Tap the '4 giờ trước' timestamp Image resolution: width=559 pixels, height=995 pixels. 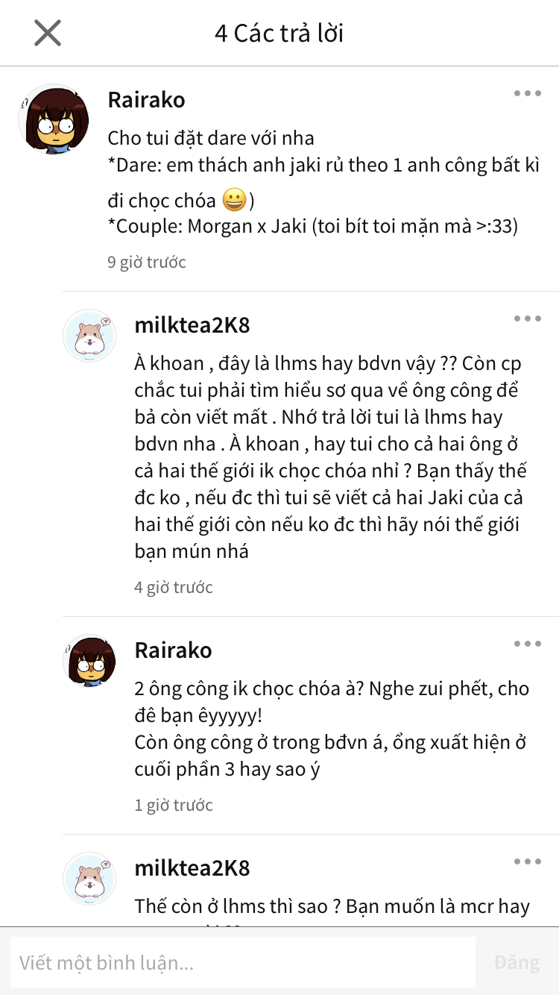point(174,587)
